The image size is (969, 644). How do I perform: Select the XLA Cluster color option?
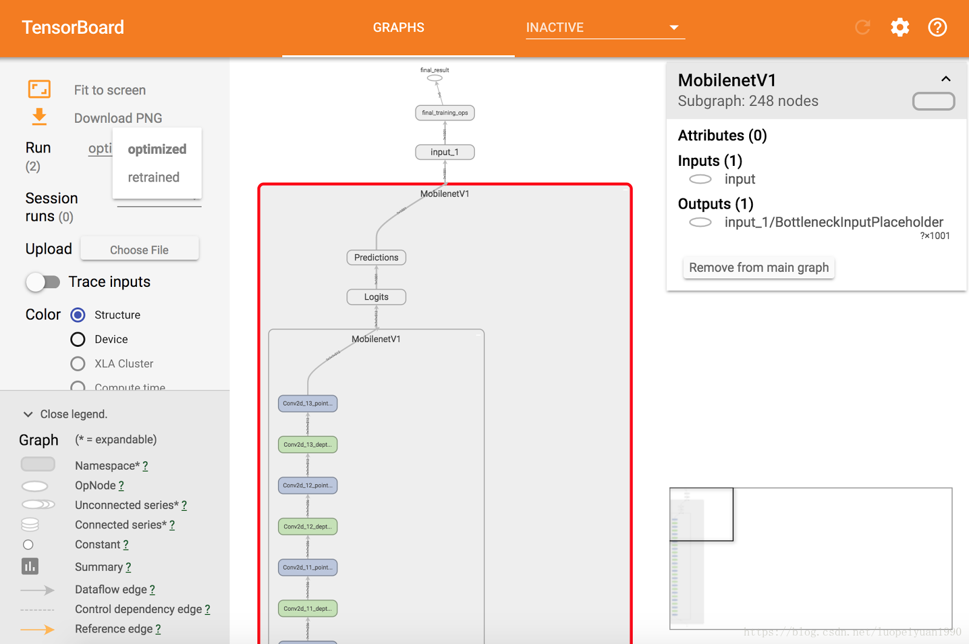(78, 364)
